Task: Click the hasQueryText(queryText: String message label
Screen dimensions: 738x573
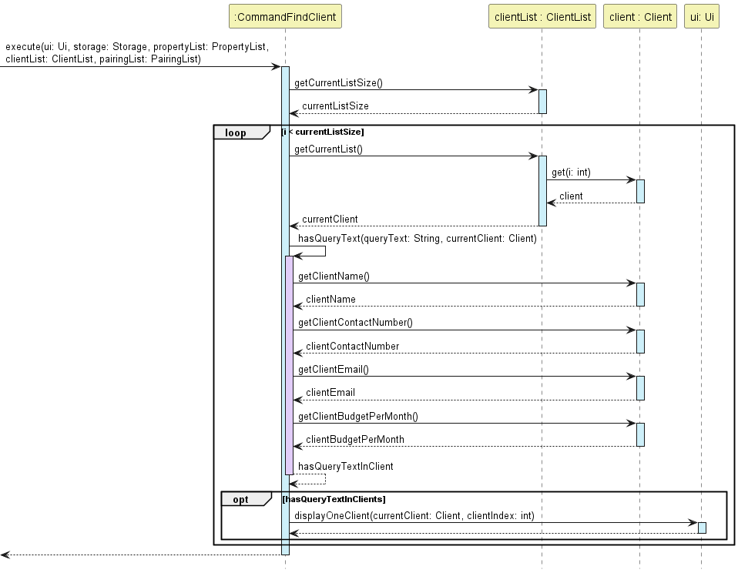Action: [x=418, y=239]
